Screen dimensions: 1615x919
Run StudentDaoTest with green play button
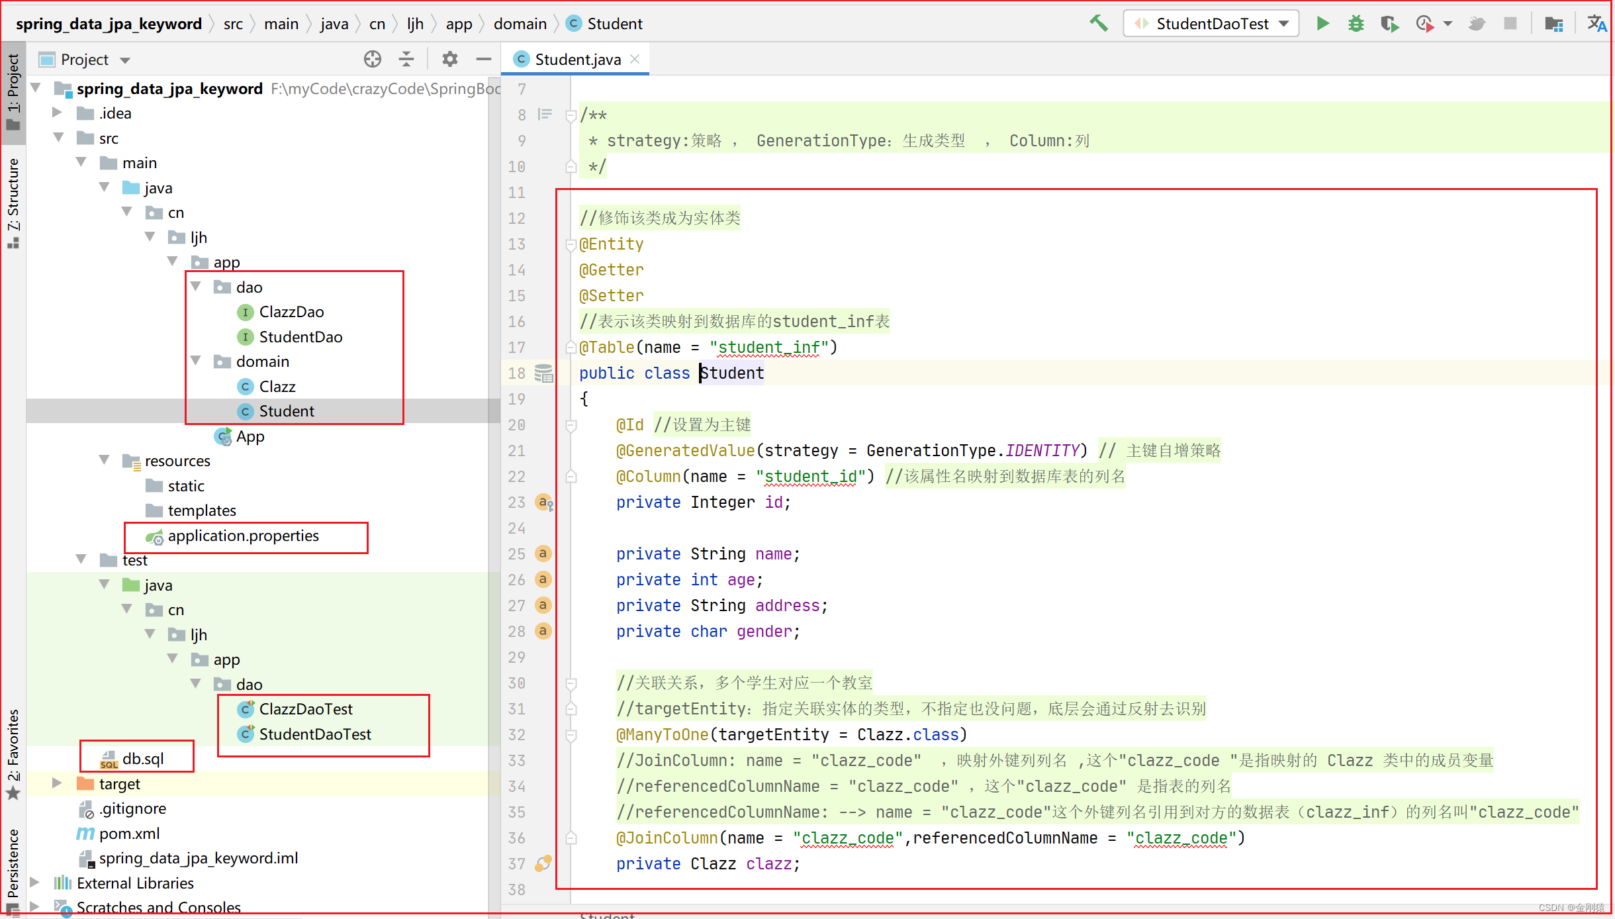point(1322,23)
